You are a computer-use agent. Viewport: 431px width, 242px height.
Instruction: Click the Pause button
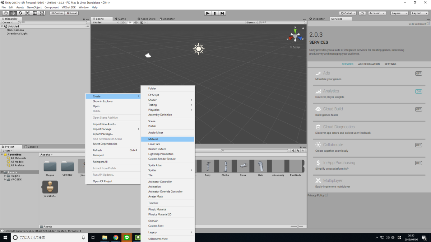point(215,13)
